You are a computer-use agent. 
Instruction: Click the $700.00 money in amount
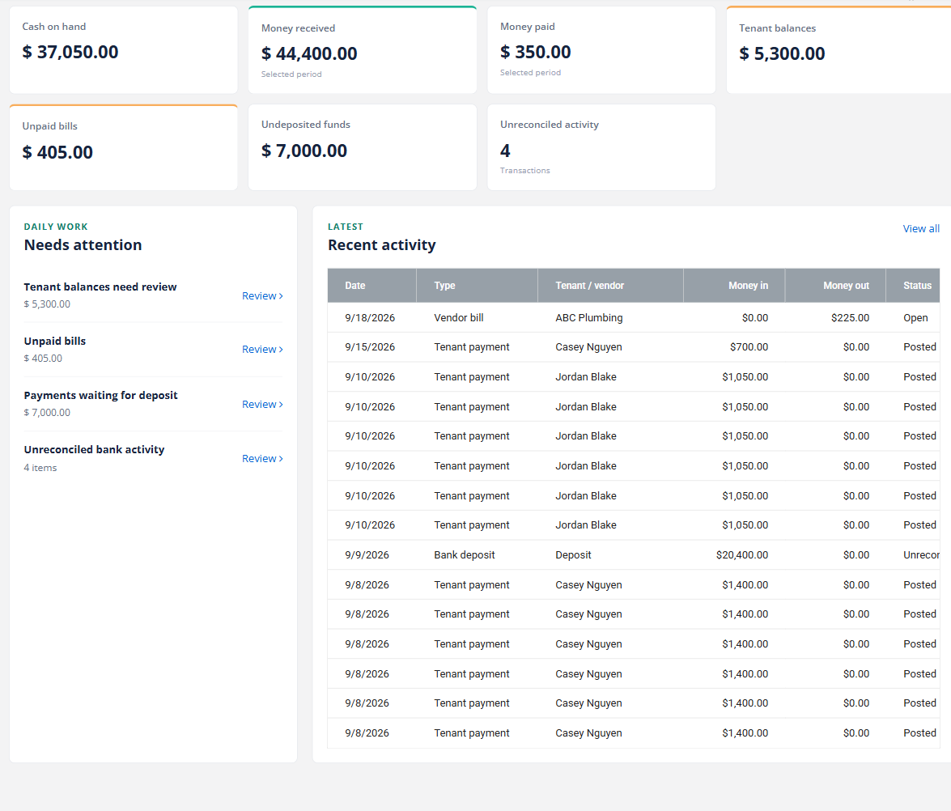click(x=749, y=347)
